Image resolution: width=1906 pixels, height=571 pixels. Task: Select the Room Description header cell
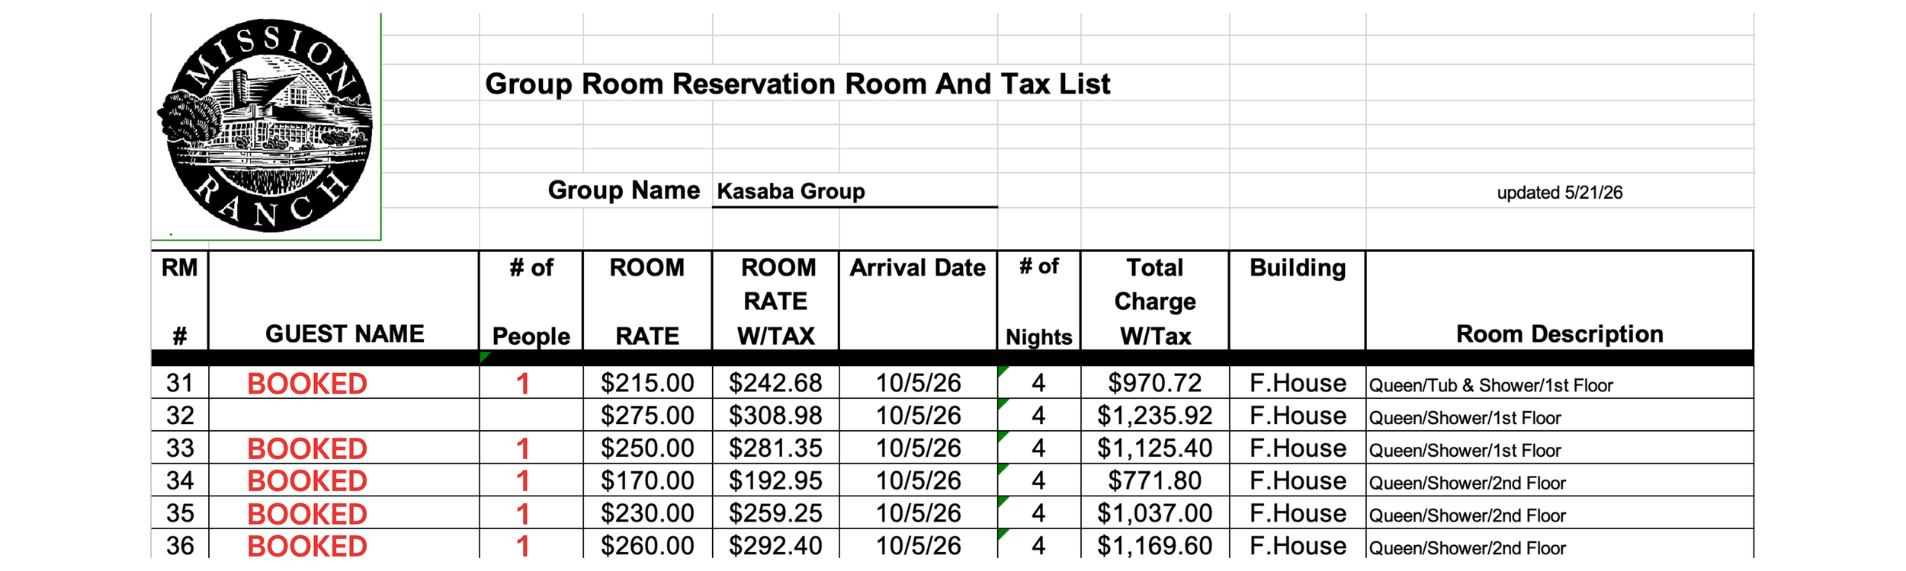click(x=1559, y=301)
